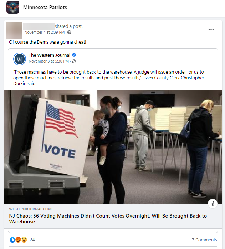
Task: Click the wow reaction icon
Action: 24,240
